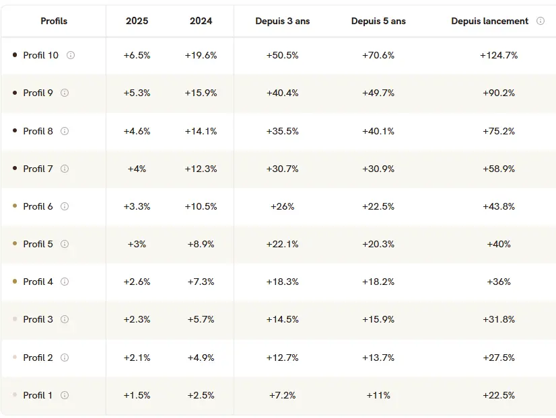Click the Depuis 3 ans column header
556x418 pixels.
pos(282,21)
